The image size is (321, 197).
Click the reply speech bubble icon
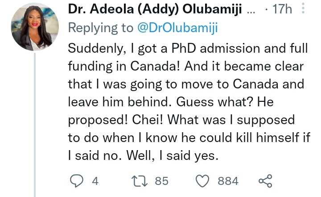point(77,181)
